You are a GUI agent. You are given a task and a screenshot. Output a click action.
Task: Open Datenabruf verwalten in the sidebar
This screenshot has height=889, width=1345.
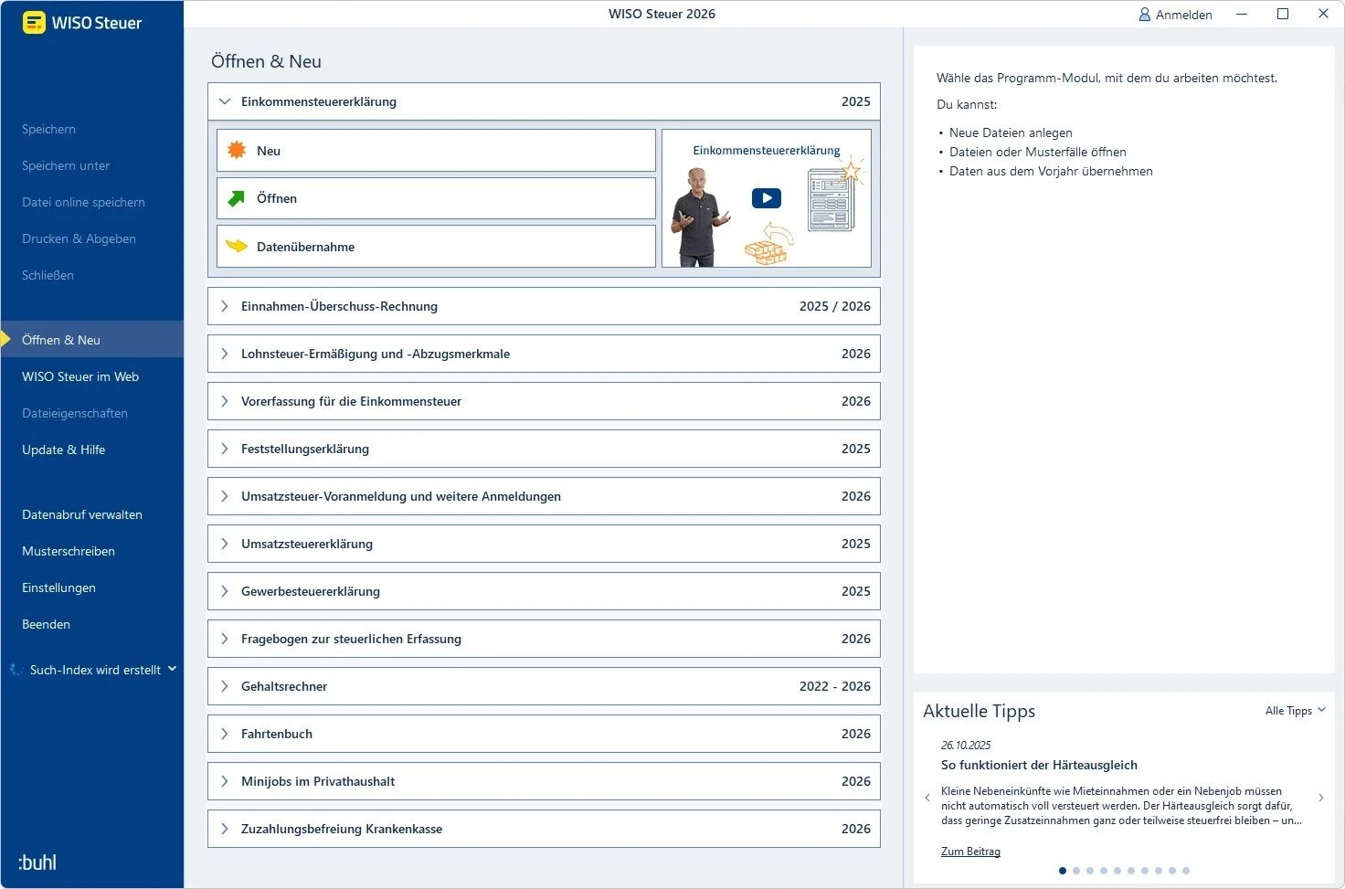[82, 514]
